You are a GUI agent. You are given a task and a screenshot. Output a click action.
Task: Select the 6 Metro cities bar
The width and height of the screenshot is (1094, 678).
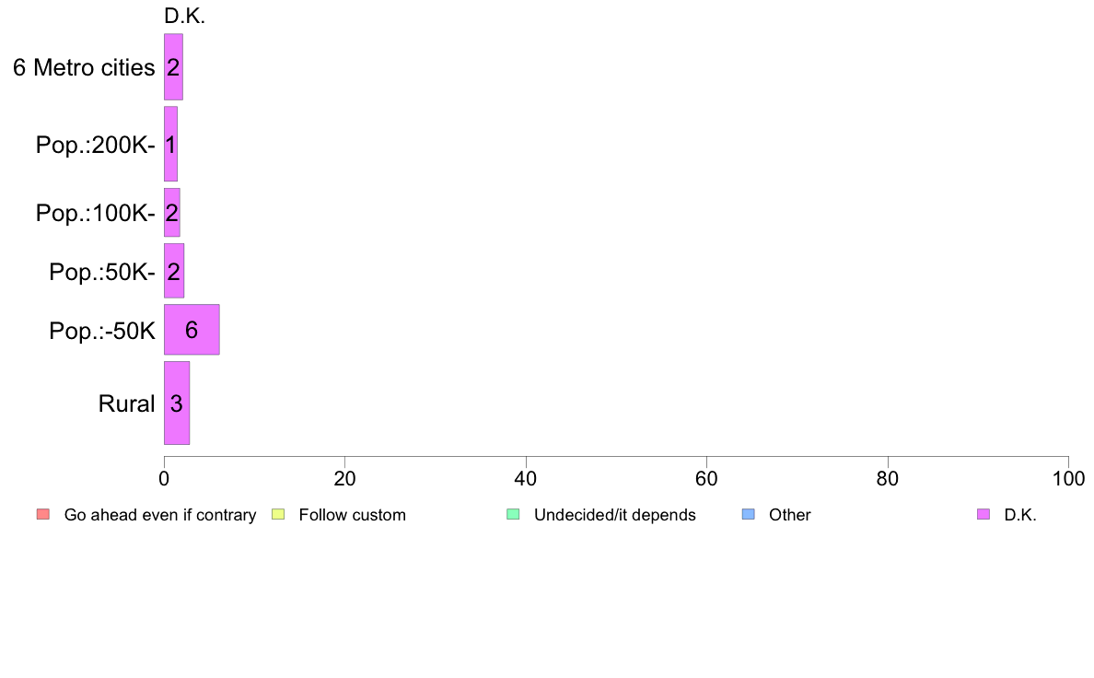173,67
